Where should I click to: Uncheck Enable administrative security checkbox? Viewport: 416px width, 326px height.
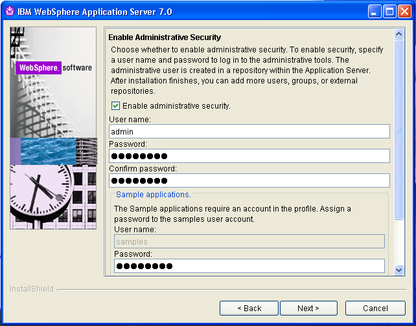(x=115, y=106)
